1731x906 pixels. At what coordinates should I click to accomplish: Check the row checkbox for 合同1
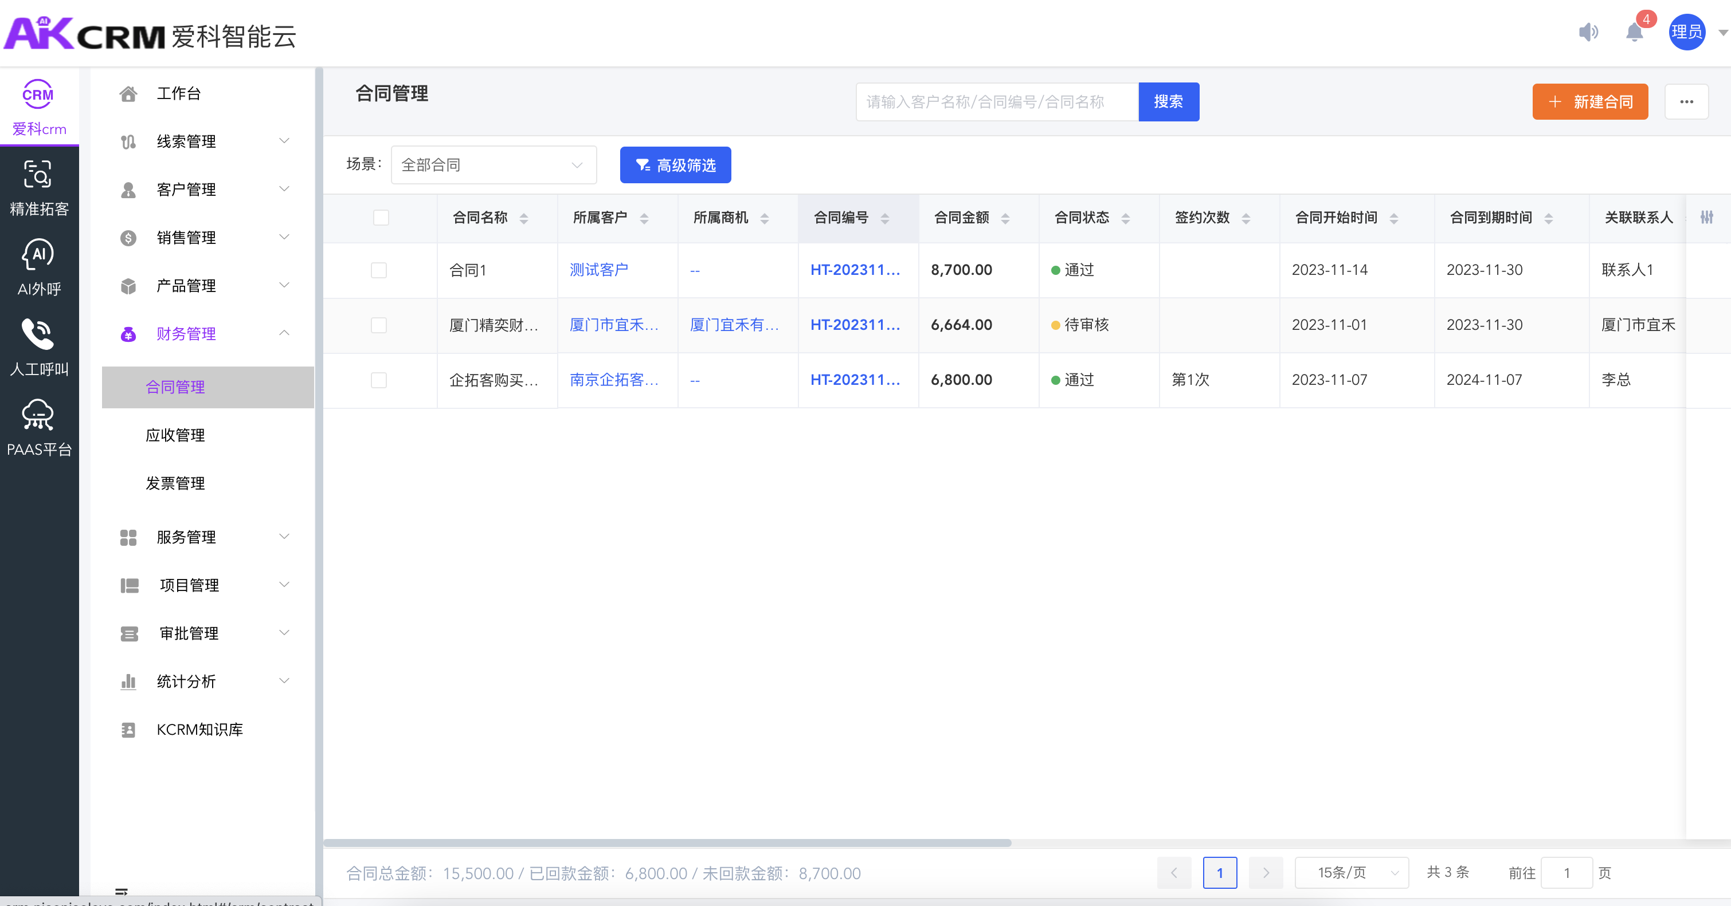click(379, 270)
